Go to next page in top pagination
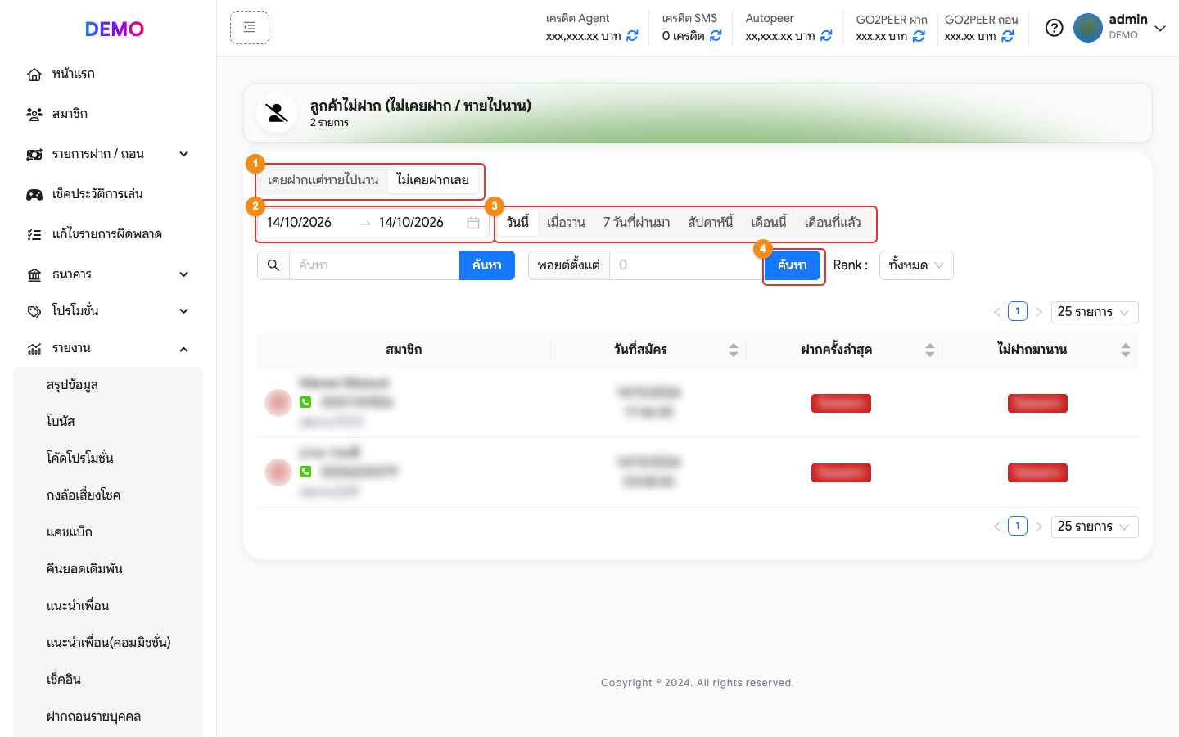Image resolution: width=1179 pixels, height=737 pixels. click(1039, 312)
